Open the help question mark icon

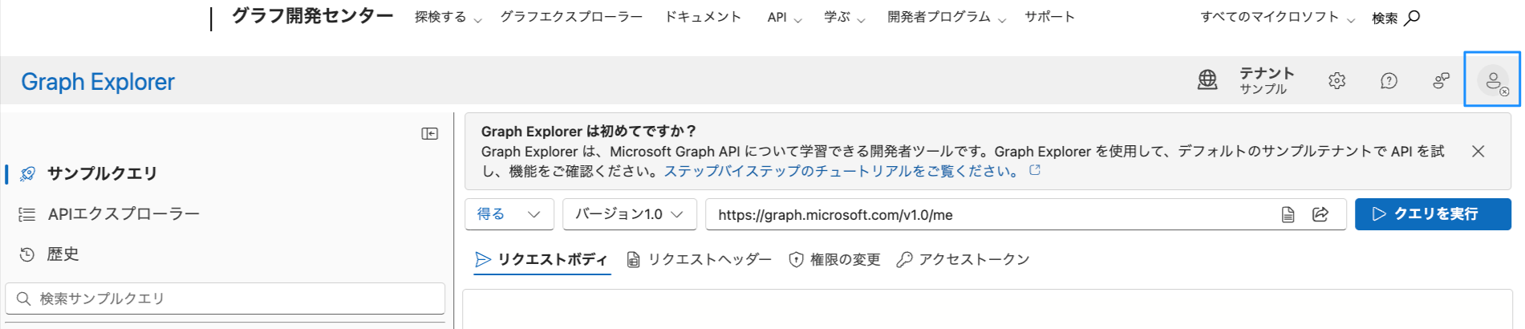click(1389, 80)
